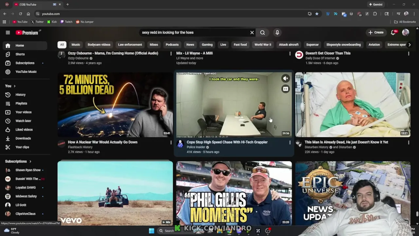Open the Twitter bookmark
Screen dimensions: 419x236
coord(37,22)
